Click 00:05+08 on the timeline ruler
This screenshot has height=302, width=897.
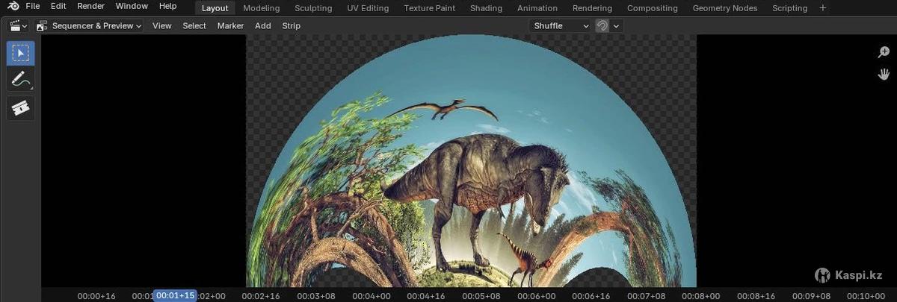(x=481, y=296)
